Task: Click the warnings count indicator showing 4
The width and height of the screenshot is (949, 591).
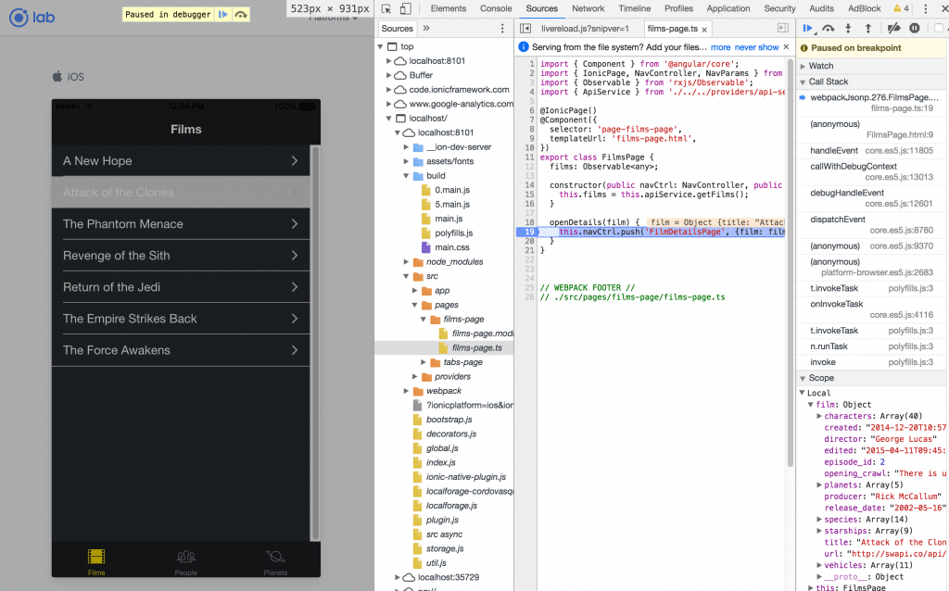Action: tap(901, 8)
